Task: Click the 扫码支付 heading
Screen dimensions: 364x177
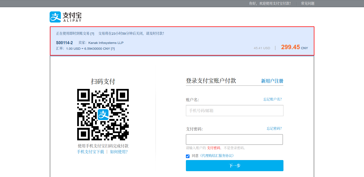Action: click(x=103, y=81)
